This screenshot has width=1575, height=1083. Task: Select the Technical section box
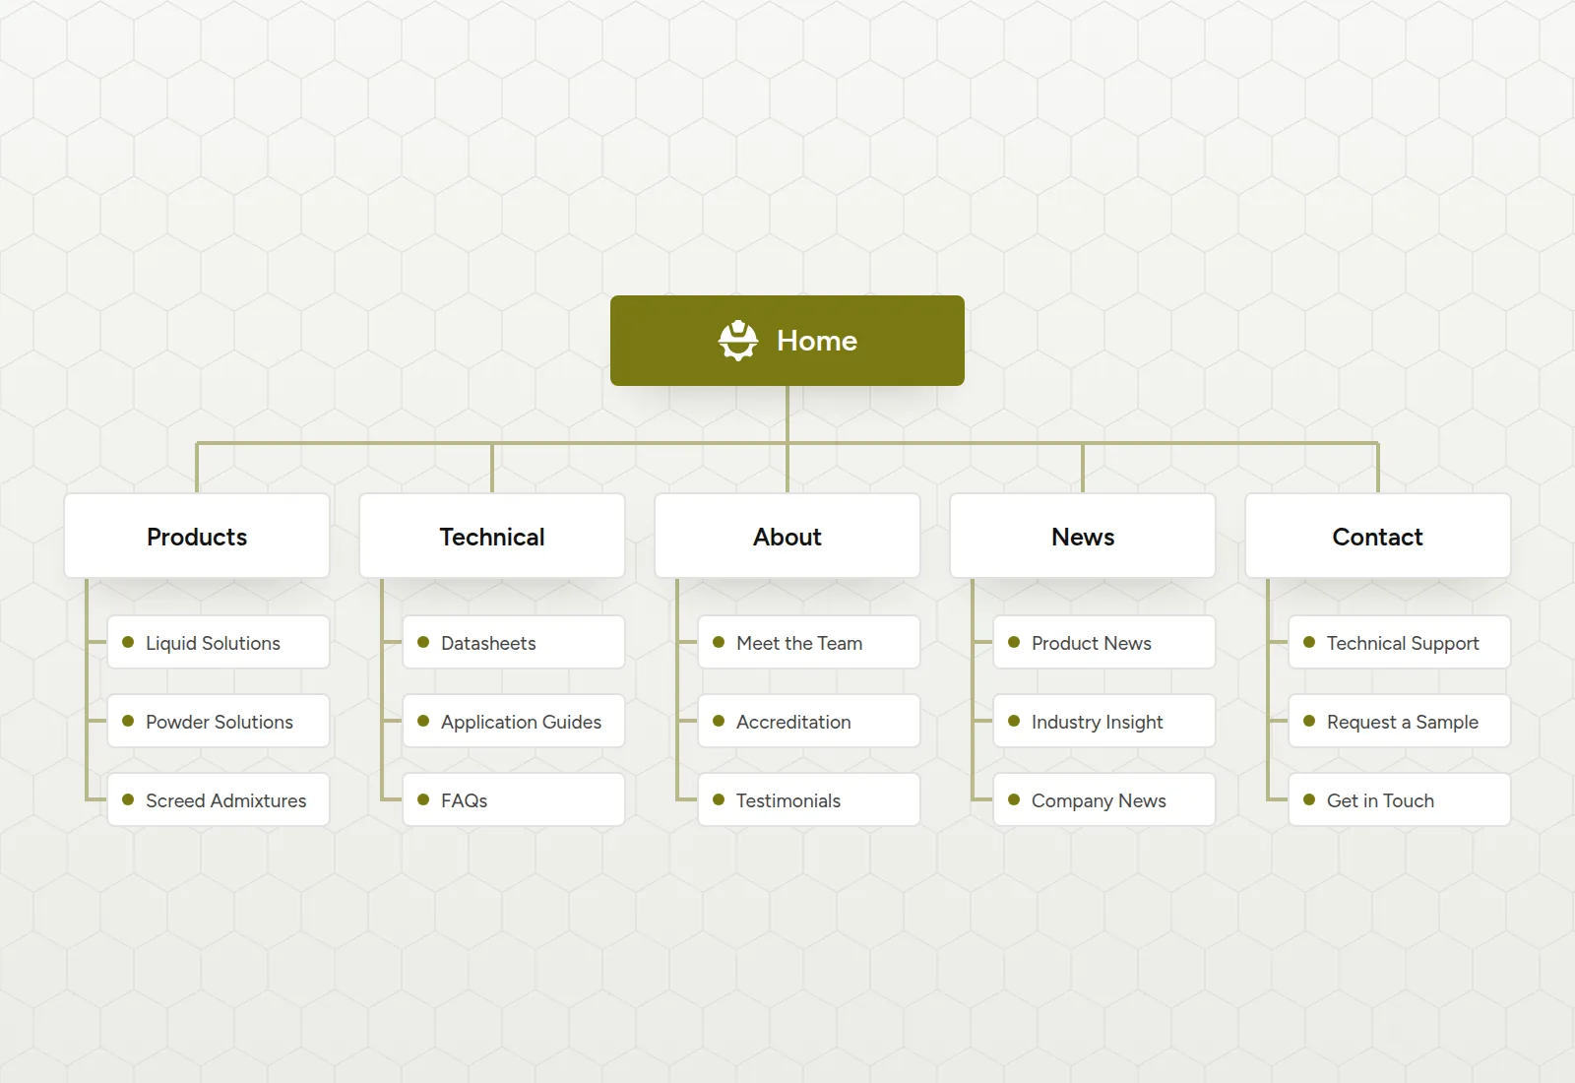(x=492, y=536)
